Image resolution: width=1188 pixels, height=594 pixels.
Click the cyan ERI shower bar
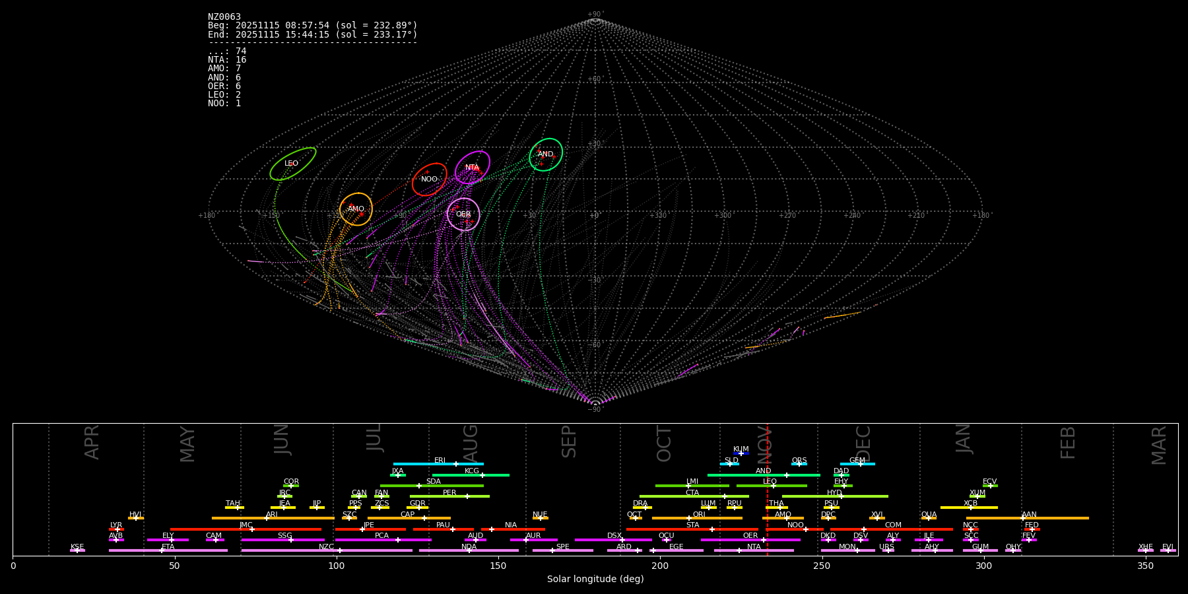coord(438,464)
